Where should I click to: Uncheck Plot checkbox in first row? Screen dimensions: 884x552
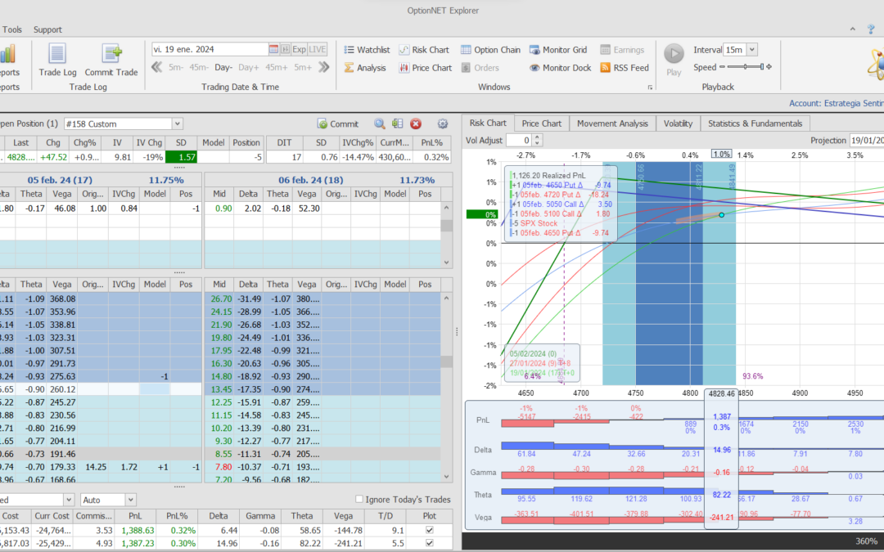click(431, 530)
